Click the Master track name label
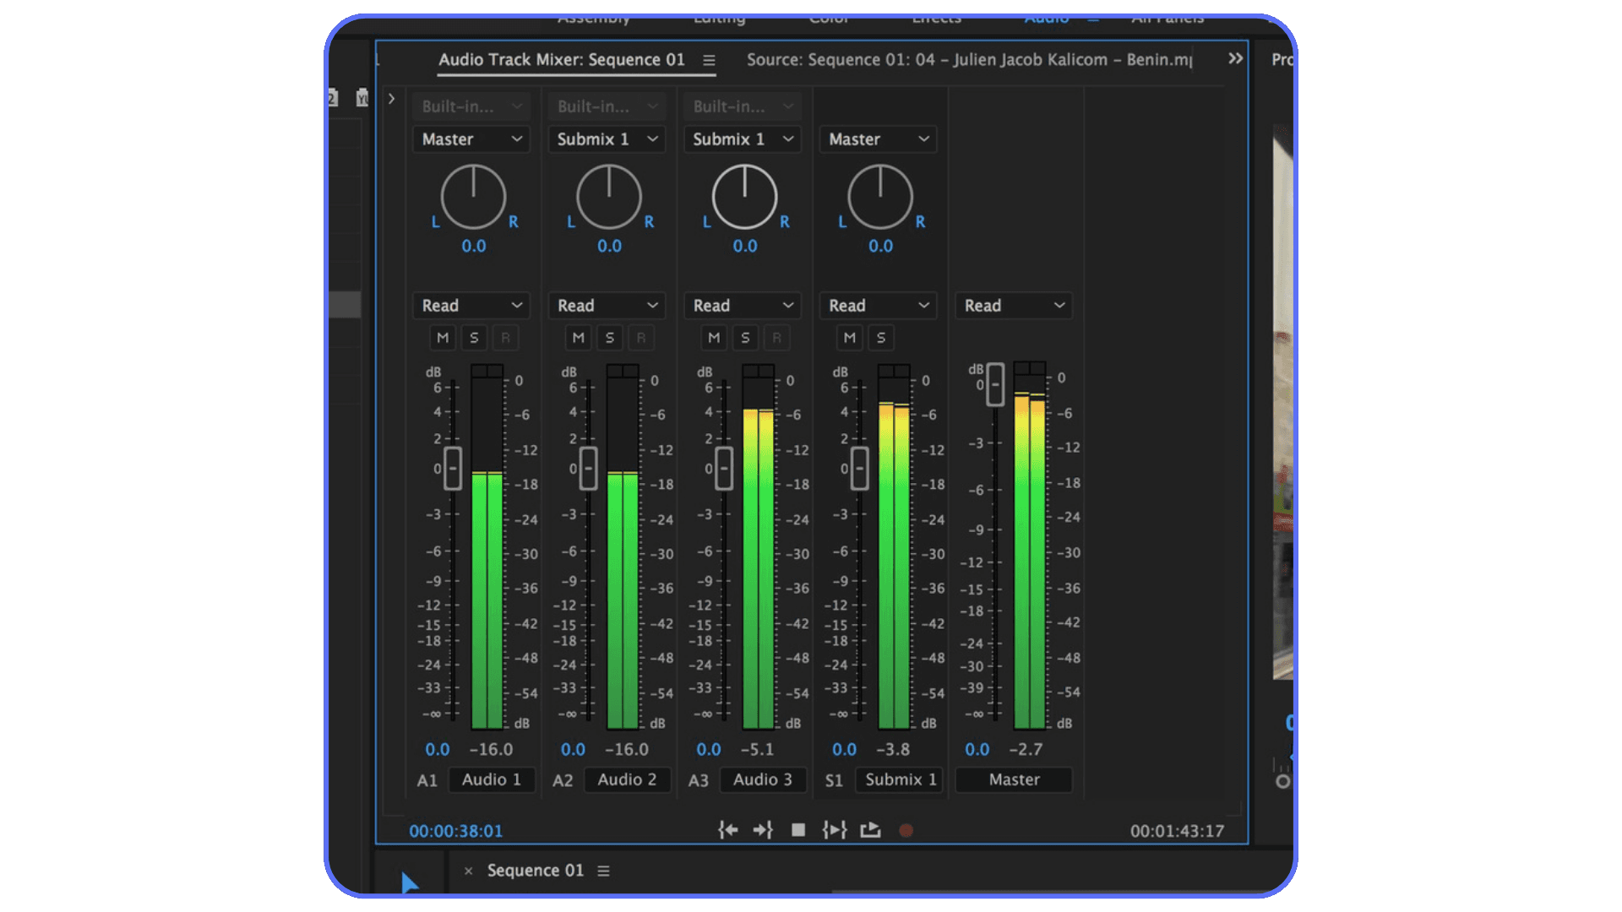Viewport: 1622px width, 912px height. pyautogui.click(x=1013, y=779)
